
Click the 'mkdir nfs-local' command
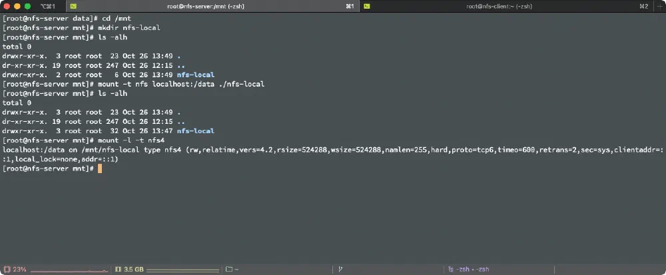[x=129, y=28]
